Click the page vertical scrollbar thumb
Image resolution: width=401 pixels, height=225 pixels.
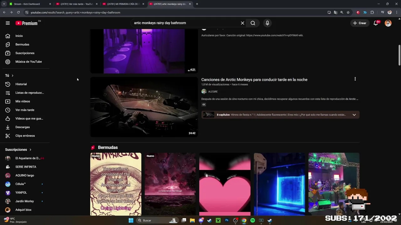[399, 55]
